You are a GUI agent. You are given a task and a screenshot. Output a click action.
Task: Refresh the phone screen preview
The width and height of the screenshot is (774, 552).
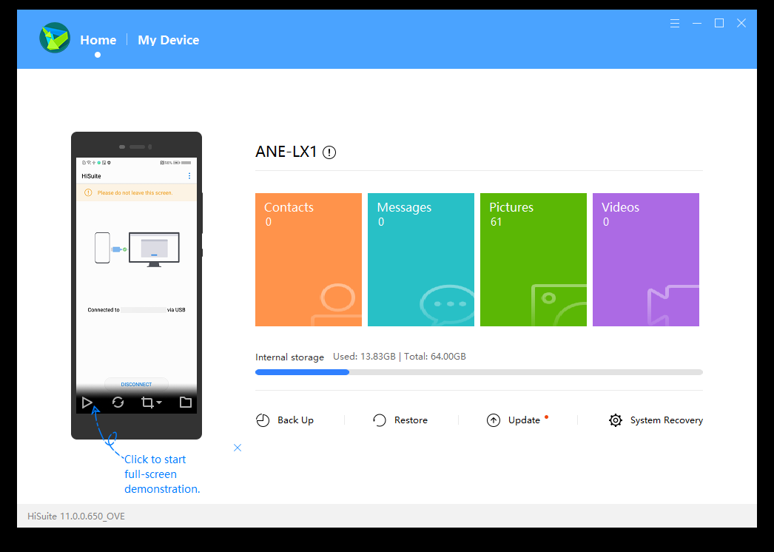pos(118,403)
